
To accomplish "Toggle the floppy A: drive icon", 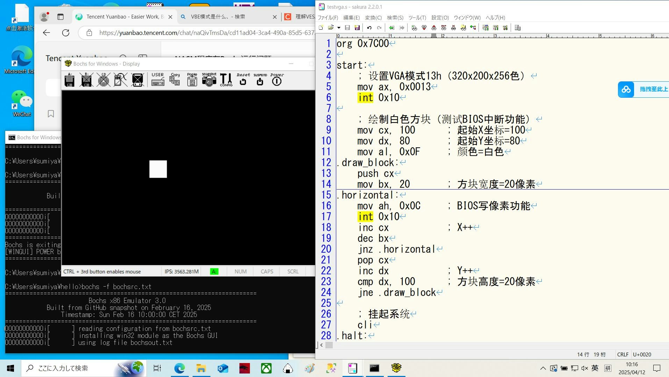I will (x=70, y=80).
